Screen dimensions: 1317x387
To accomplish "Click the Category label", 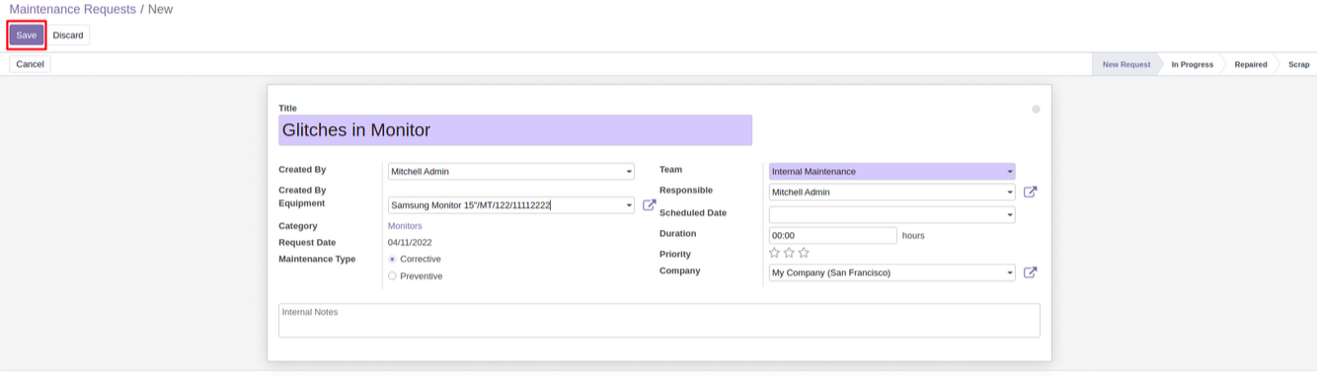I will (298, 226).
